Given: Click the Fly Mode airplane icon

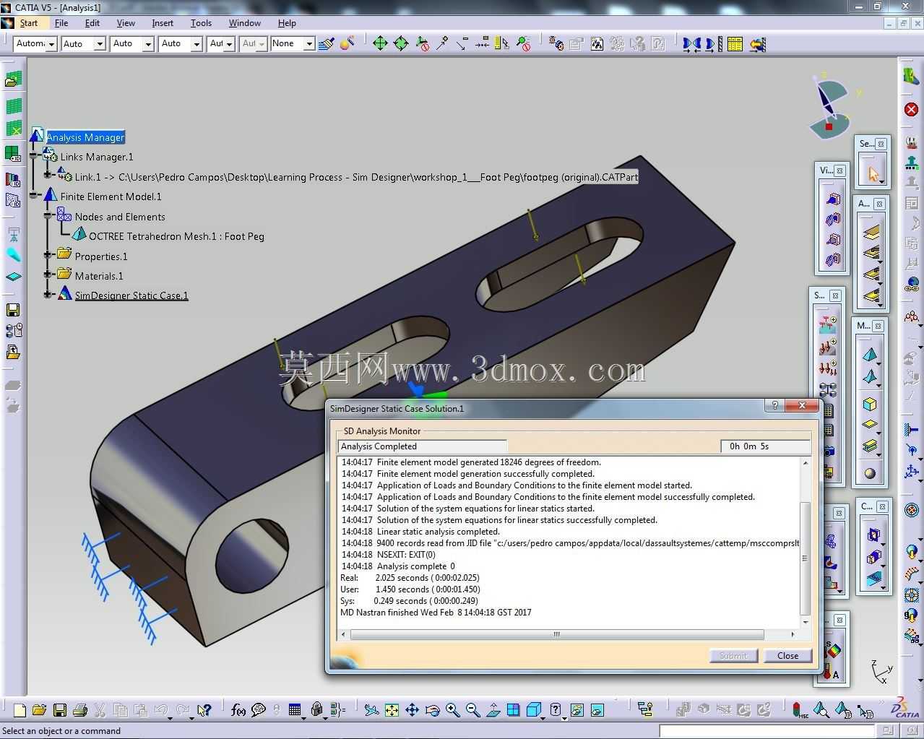Looking at the screenshot, I should (371, 710).
